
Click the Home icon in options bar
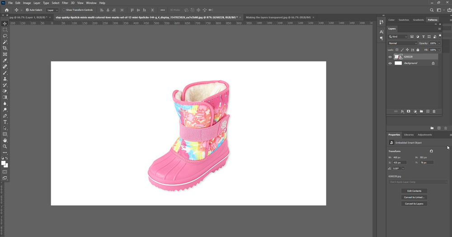pos(7,10)
